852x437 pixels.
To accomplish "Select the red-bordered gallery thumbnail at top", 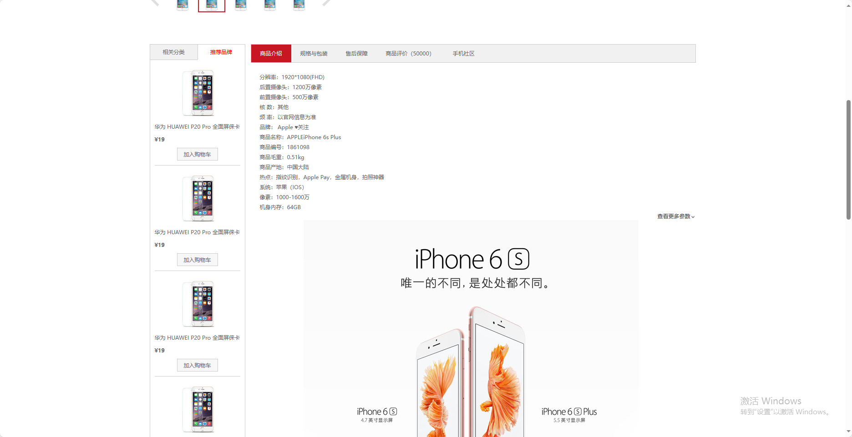I will point(212,5).
